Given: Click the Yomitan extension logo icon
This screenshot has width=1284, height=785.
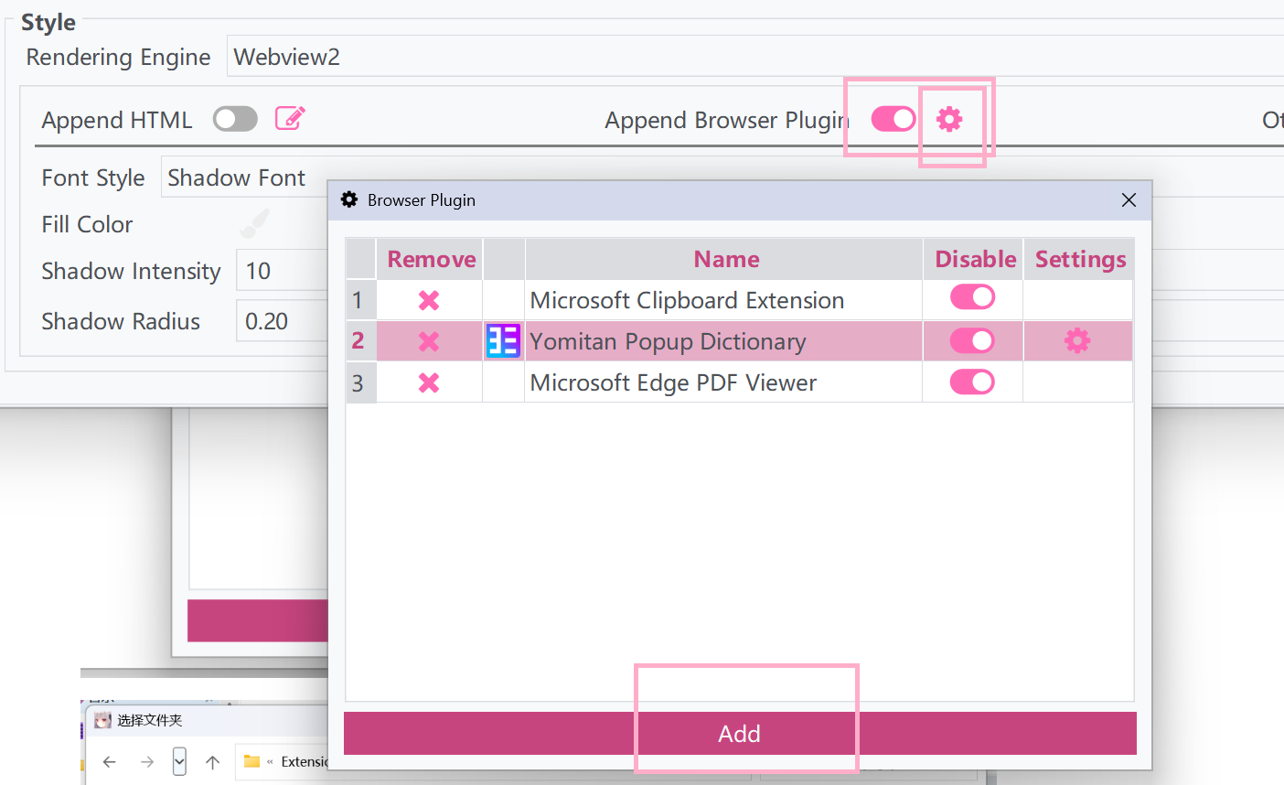Looking at the screenshot, I should tap(503, 341).
